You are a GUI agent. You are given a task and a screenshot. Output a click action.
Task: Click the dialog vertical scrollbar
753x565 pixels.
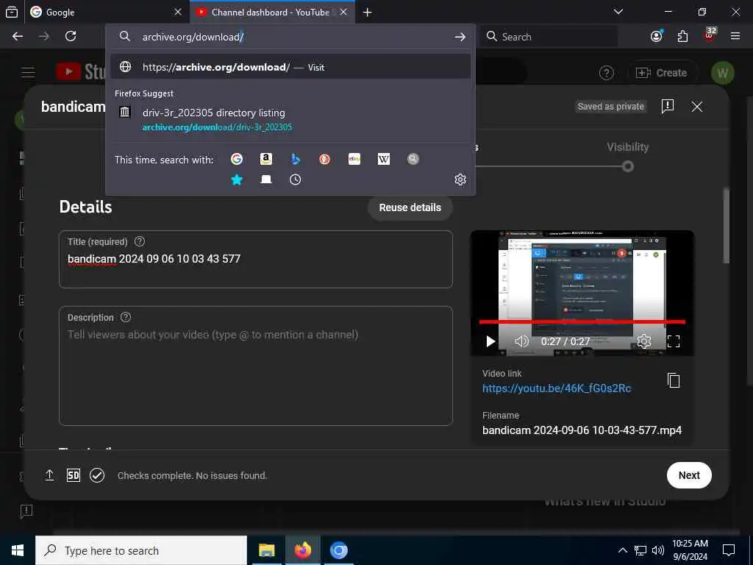pyautogui.click(x=727, y=226)
